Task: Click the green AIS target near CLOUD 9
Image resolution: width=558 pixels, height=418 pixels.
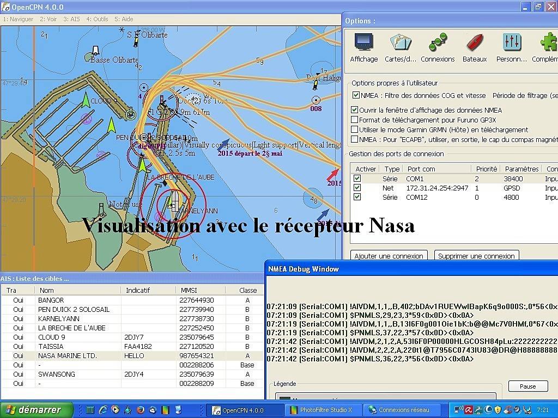Action: 86,100
